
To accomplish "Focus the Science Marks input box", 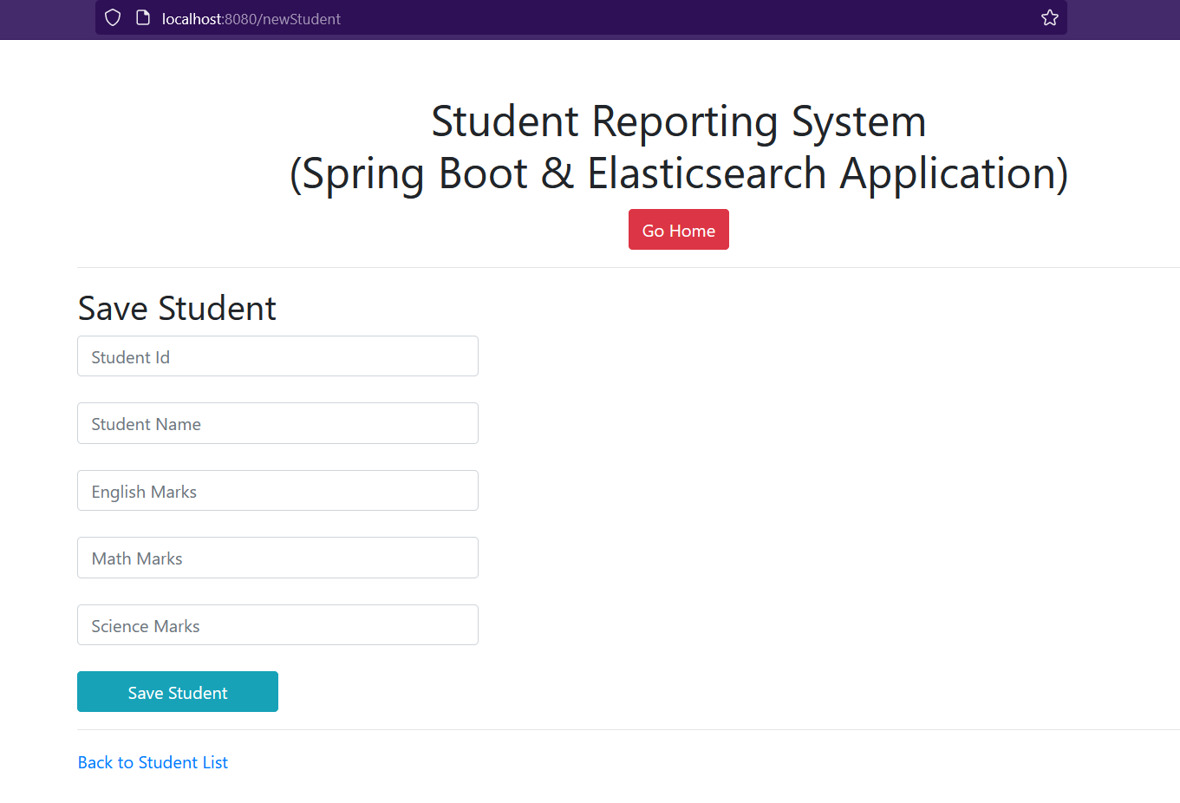I will [277, 624].
